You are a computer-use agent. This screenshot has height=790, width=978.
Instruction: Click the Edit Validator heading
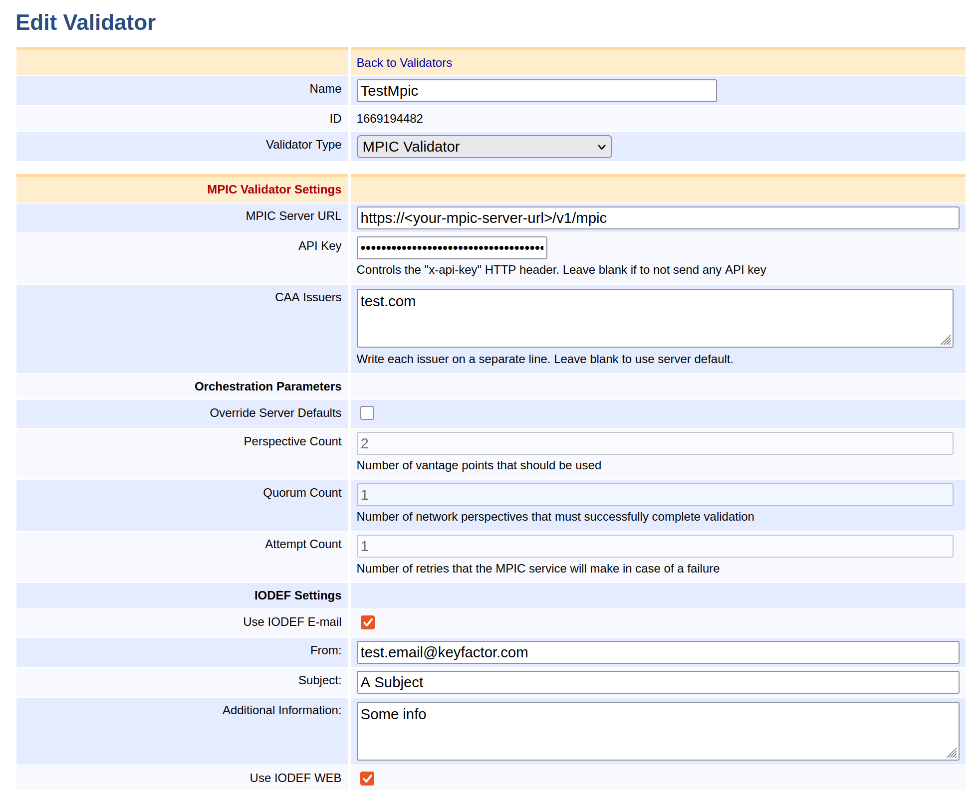coord(85,22)
